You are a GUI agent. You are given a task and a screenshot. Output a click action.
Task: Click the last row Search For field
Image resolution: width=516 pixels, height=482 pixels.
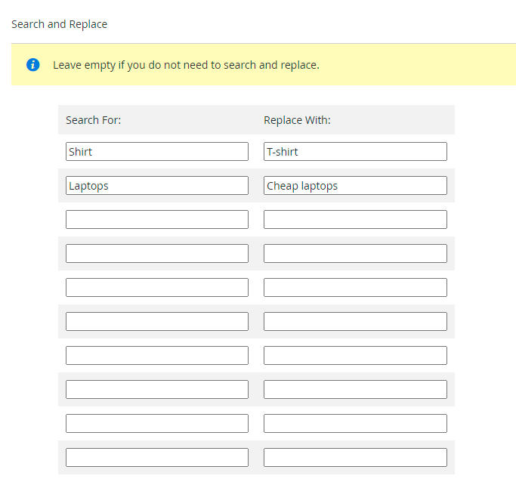156,458
